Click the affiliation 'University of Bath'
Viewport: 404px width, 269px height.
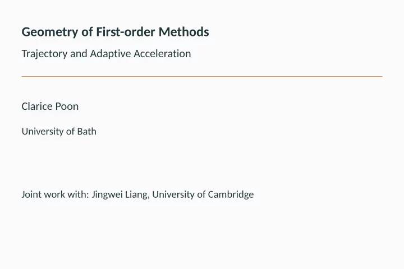coord(59,132)
